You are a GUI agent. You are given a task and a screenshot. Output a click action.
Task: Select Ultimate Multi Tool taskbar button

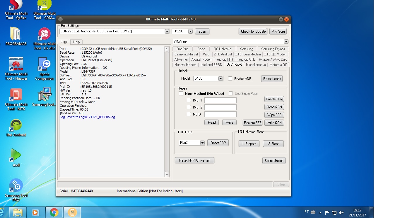pyautogui.click(x=72, y=213)
